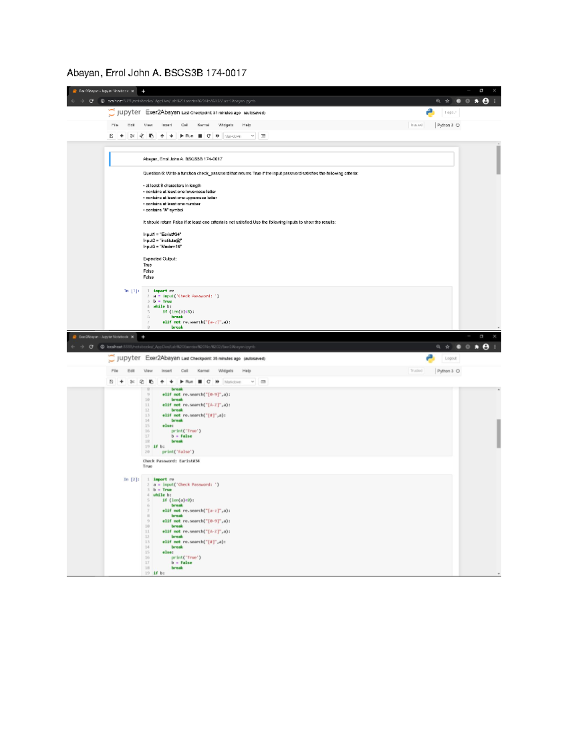Expand the cell type dropdown in upper notebook
Viewport: 568px width, 735px height.
coord(239,136)
